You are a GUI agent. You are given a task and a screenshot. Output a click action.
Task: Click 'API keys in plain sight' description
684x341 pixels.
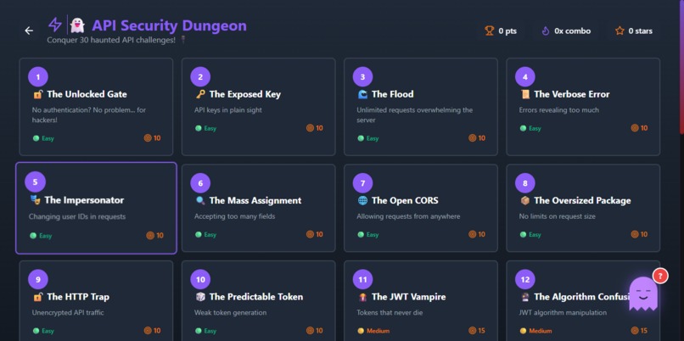click(x=228, y=110)
